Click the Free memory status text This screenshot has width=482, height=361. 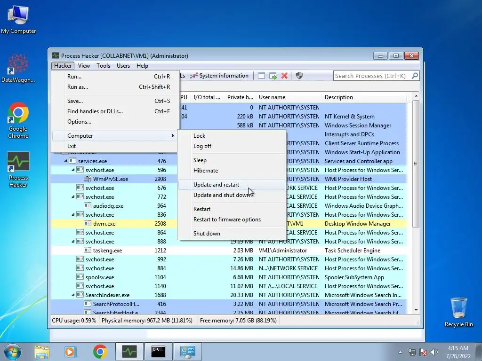pyautogui.click(x=238, y=321)
